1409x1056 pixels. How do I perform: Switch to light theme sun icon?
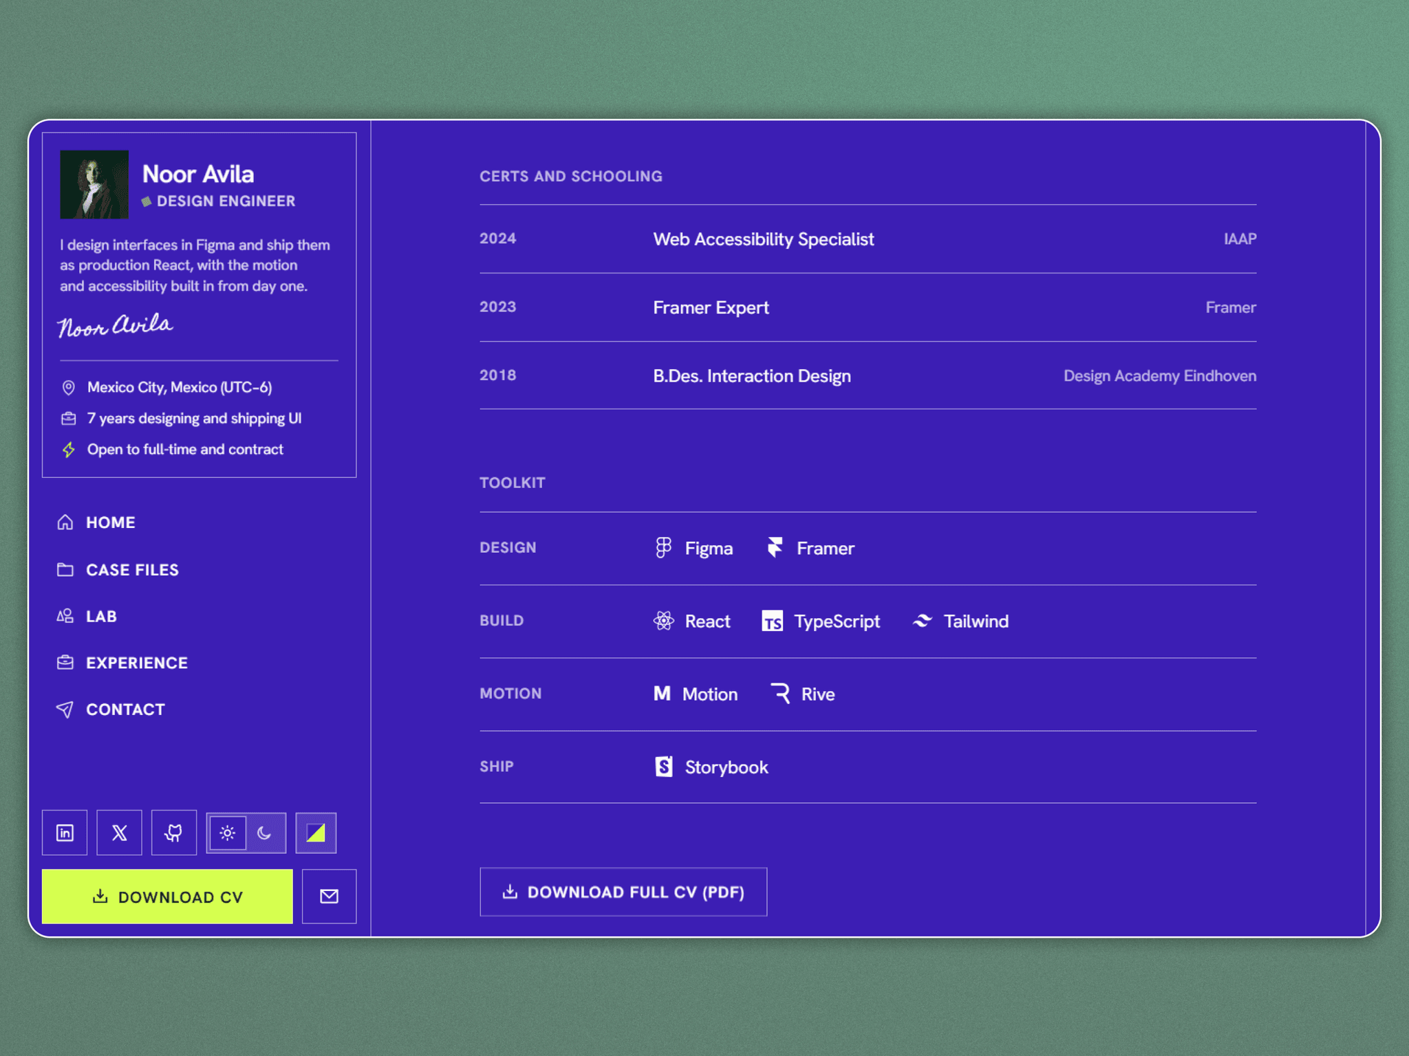coord(228,833)
